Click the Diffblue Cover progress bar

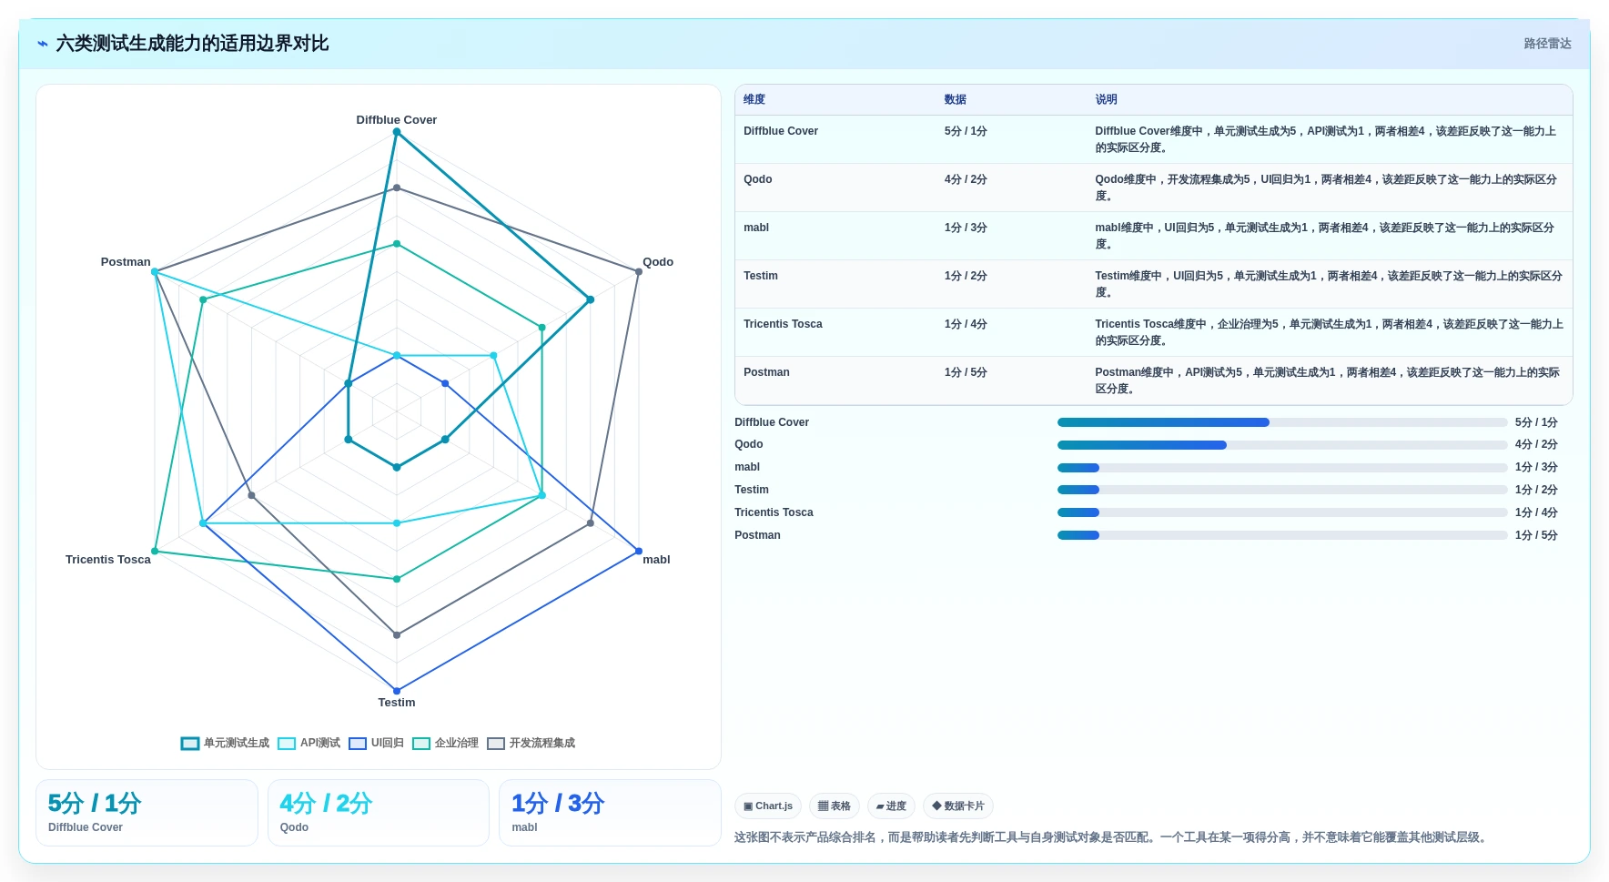(x=1282, y=422)
